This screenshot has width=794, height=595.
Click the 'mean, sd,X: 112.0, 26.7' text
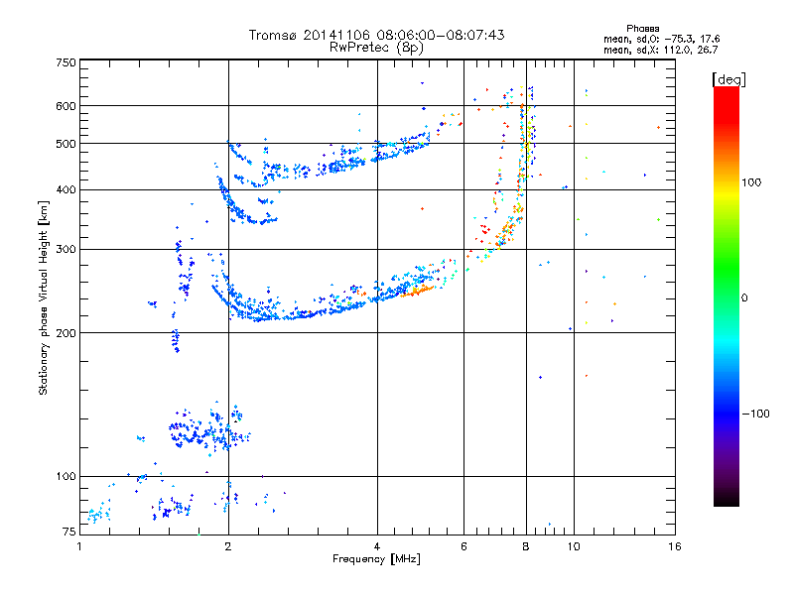click(660, 50)
